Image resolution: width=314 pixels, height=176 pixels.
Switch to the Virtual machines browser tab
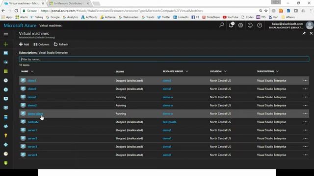24,3
